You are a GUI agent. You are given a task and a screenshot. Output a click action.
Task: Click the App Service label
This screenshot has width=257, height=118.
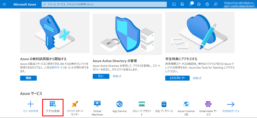(x=119, y=111)
